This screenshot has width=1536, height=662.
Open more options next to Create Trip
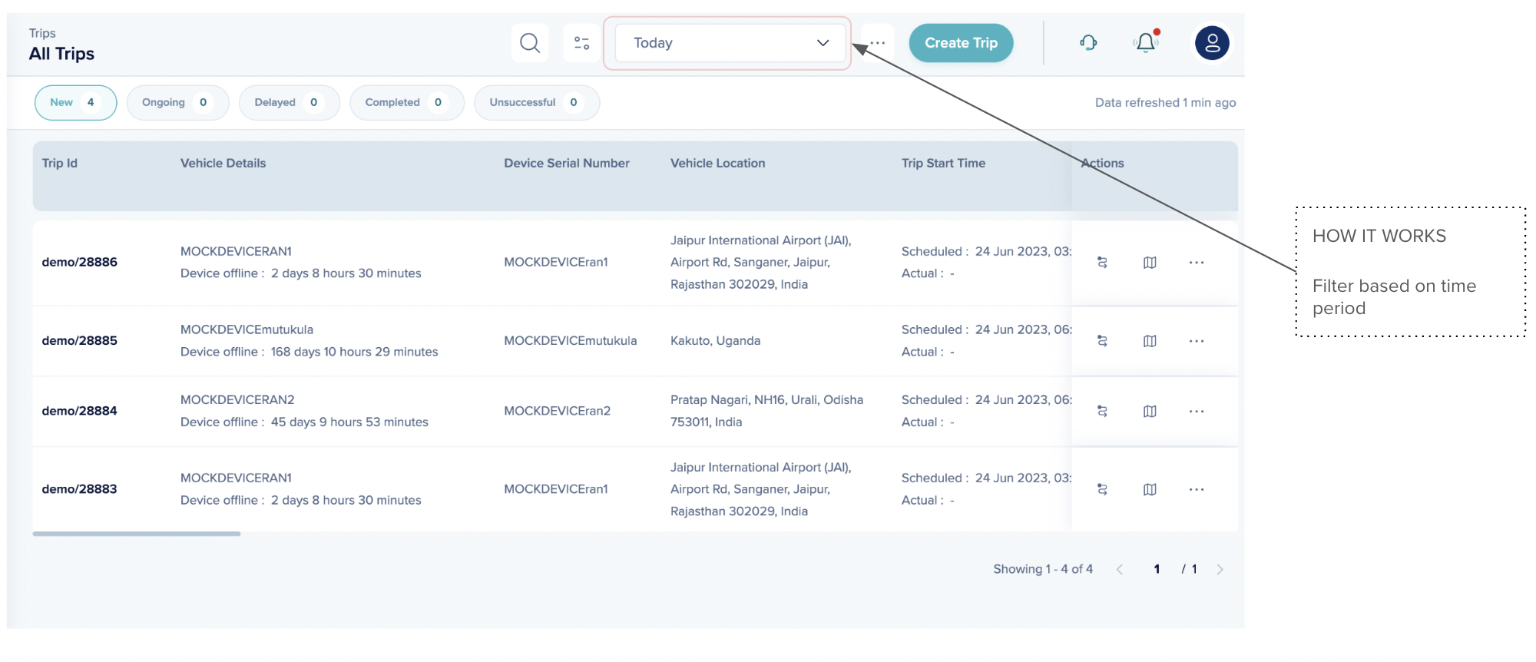click(x=878, y=43)
